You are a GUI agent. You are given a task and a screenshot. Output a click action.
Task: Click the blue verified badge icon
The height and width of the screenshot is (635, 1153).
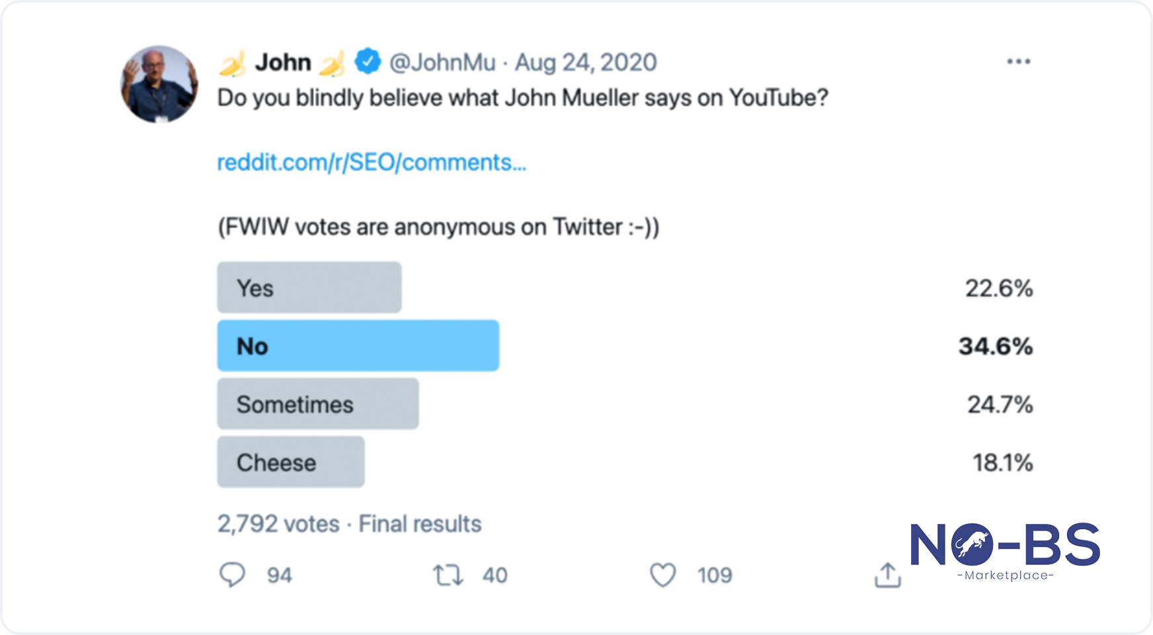tap(368, 62)
